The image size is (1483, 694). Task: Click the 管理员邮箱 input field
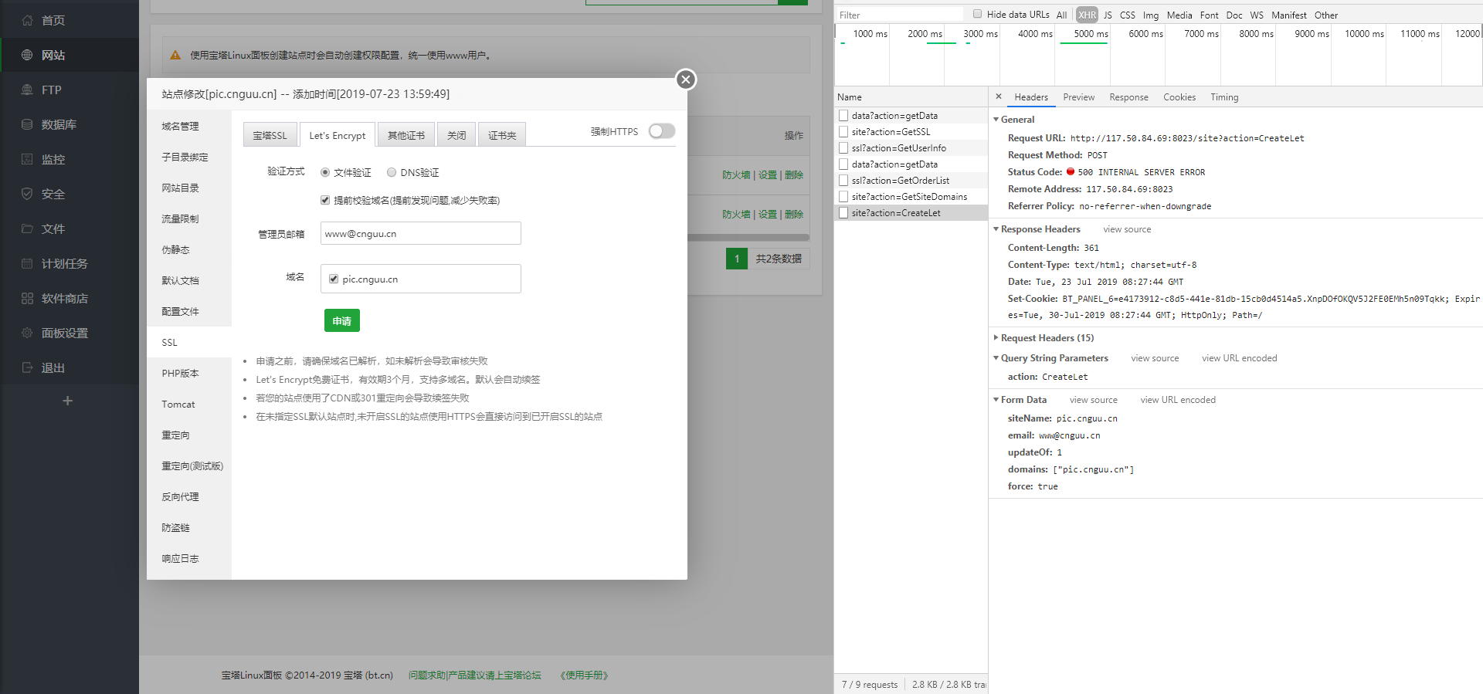click(x=421, y=233)
